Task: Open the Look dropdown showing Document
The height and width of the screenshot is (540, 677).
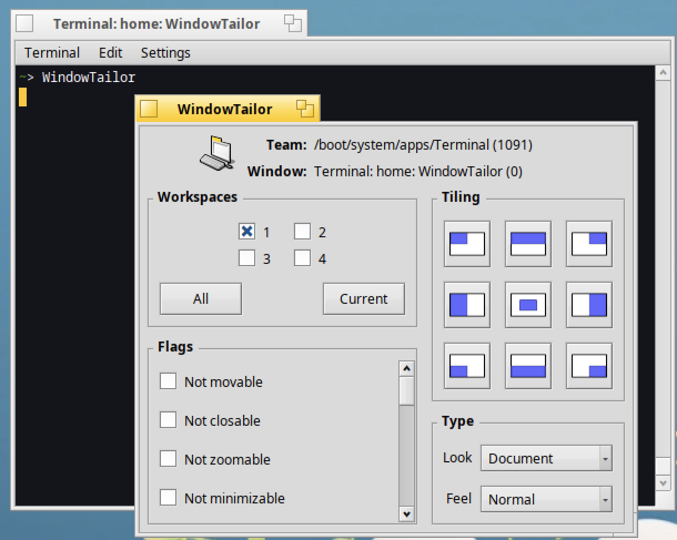Action: [x=547, y=459]
